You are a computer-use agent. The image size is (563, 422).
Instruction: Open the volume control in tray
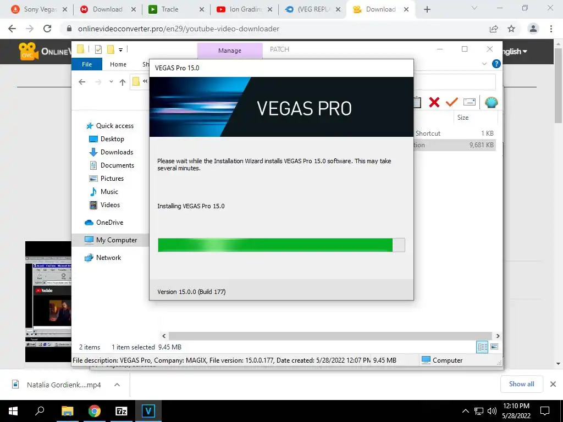(x=492, y=411)
